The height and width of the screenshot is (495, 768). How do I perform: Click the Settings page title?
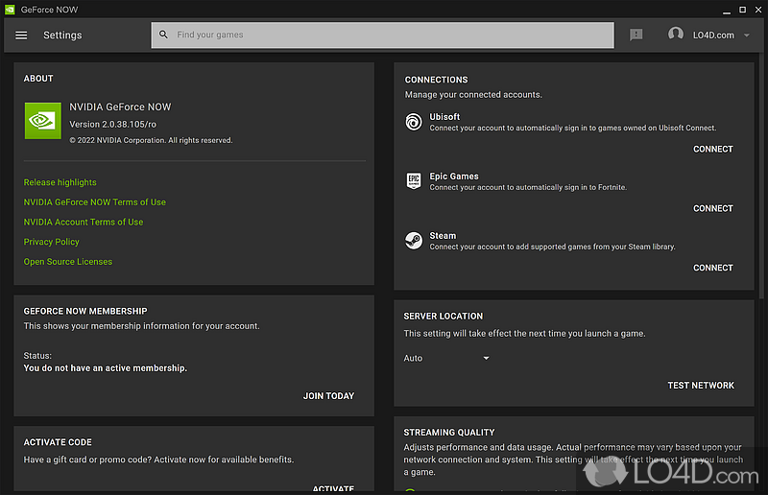pos(62,35)
